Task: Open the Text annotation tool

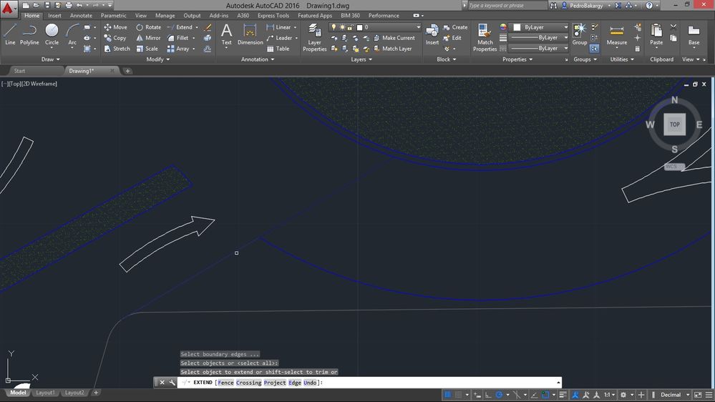Action: pos(226,34)
